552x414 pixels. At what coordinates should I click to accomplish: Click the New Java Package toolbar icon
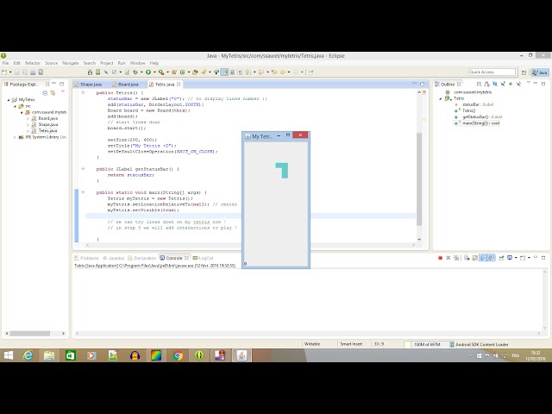click(174, 72)
